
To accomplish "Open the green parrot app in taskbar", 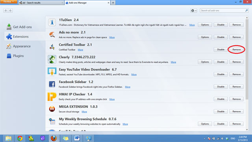I will coord(31,138).
